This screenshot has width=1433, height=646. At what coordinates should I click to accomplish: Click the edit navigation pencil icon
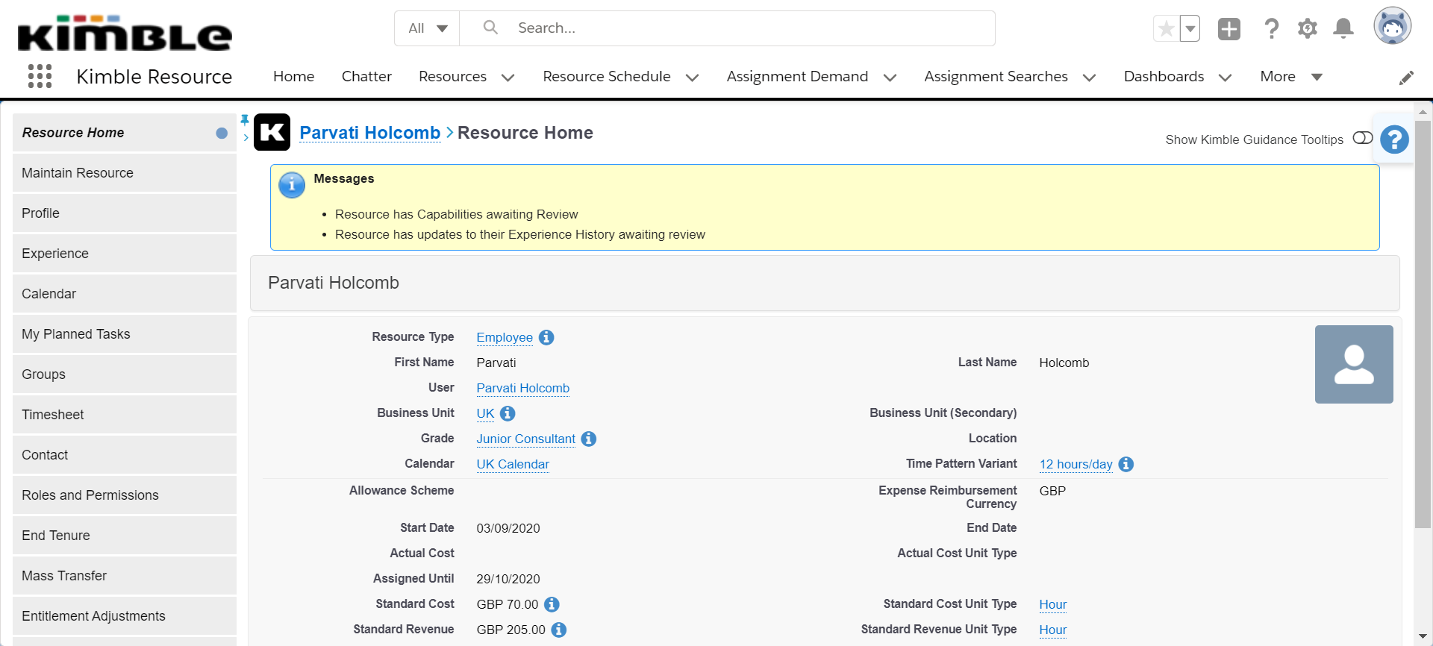tap(1406, 78)
